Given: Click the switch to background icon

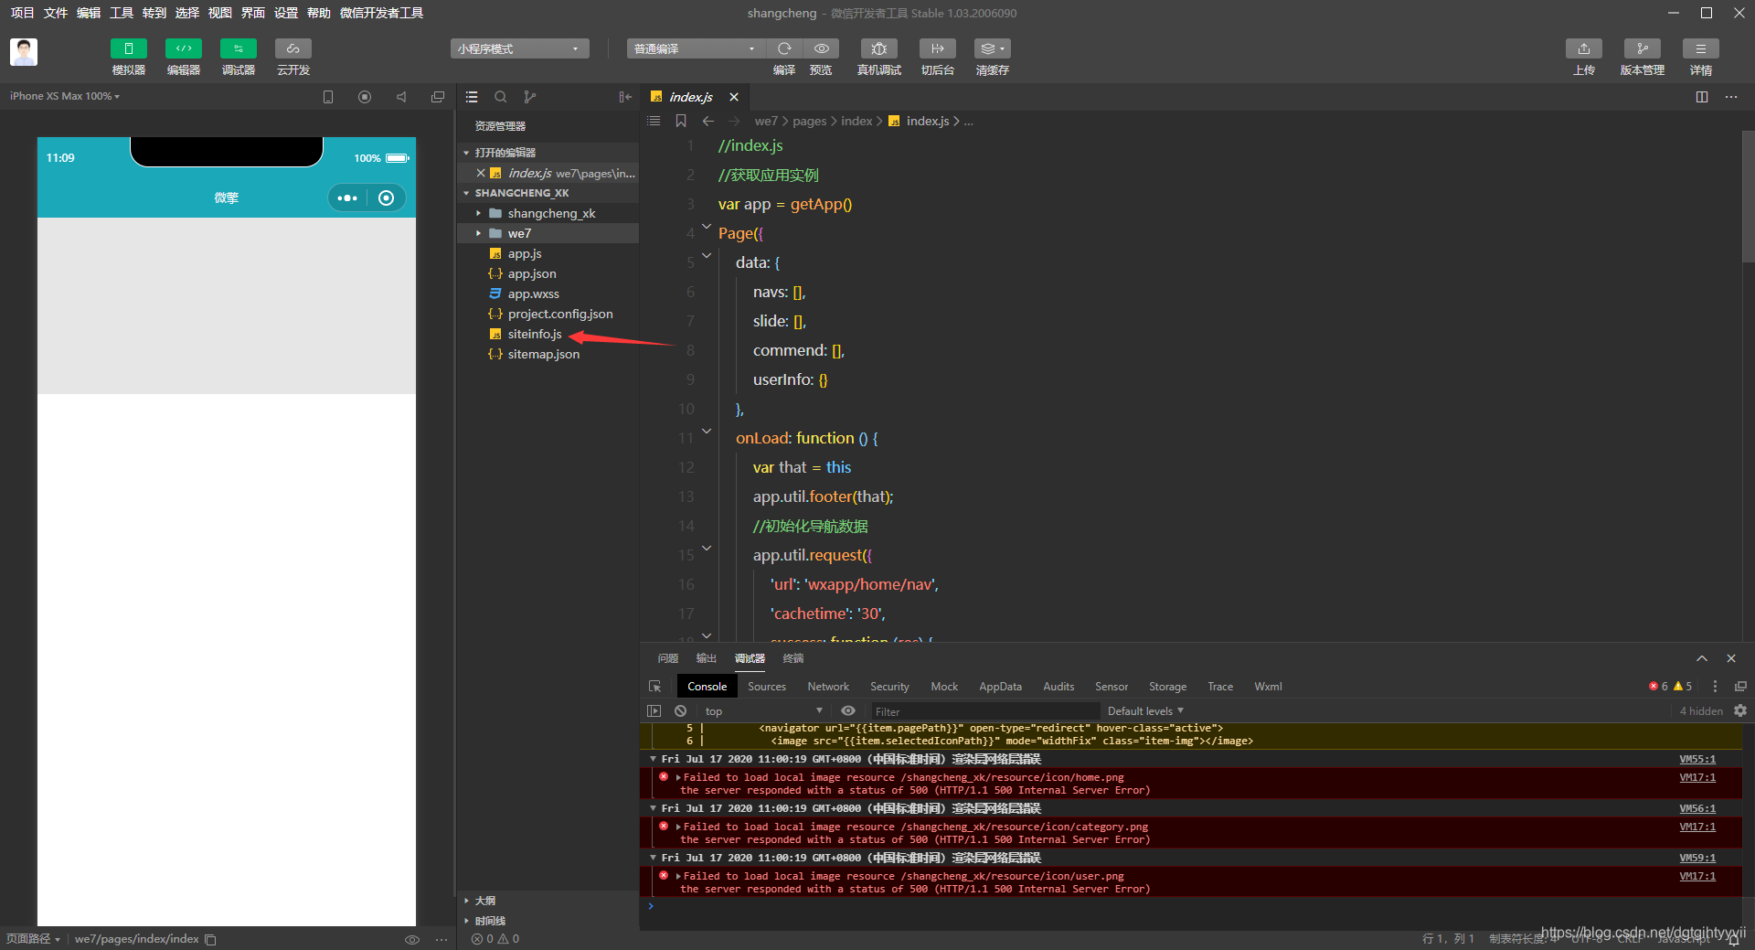Looking at the screenshot, I should [x=938, y=48].
